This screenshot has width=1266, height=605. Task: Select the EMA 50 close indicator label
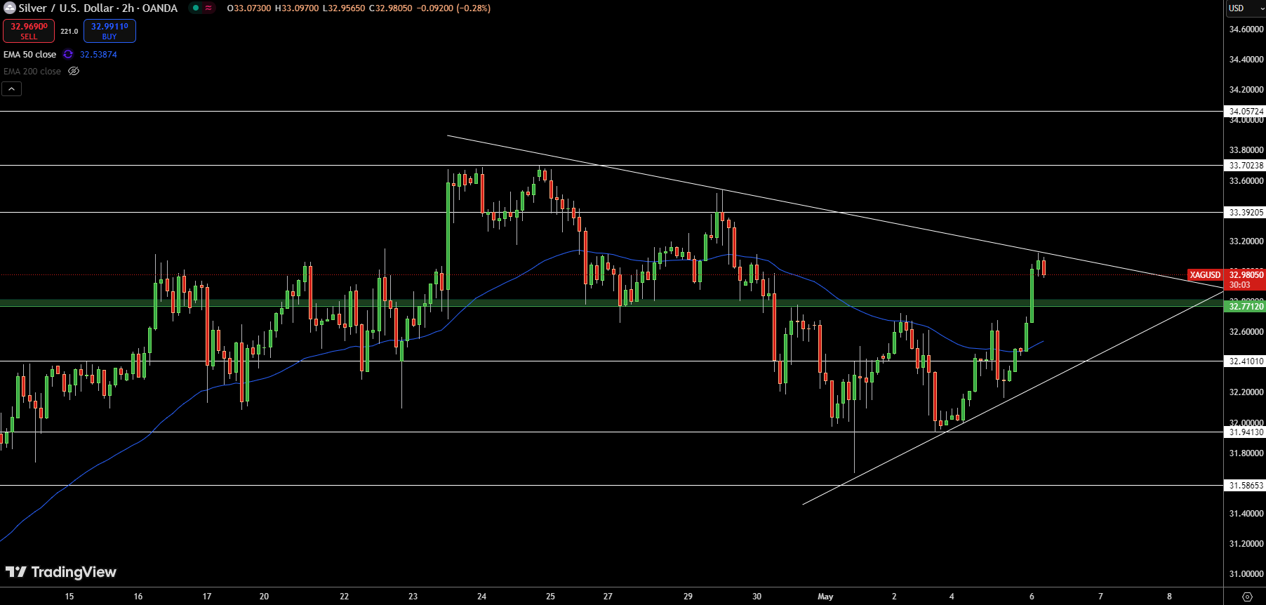(29, 55)
